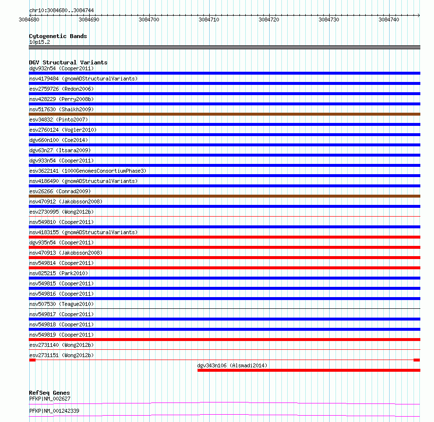Open nsv549815 (Cooper2011) variant

(x=61, y=283)
